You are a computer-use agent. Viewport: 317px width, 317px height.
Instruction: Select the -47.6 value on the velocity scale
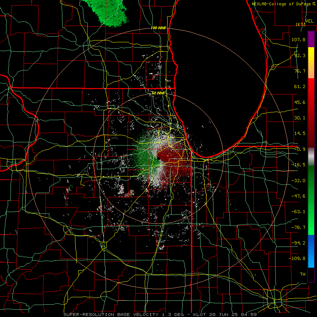click(298, 196)
